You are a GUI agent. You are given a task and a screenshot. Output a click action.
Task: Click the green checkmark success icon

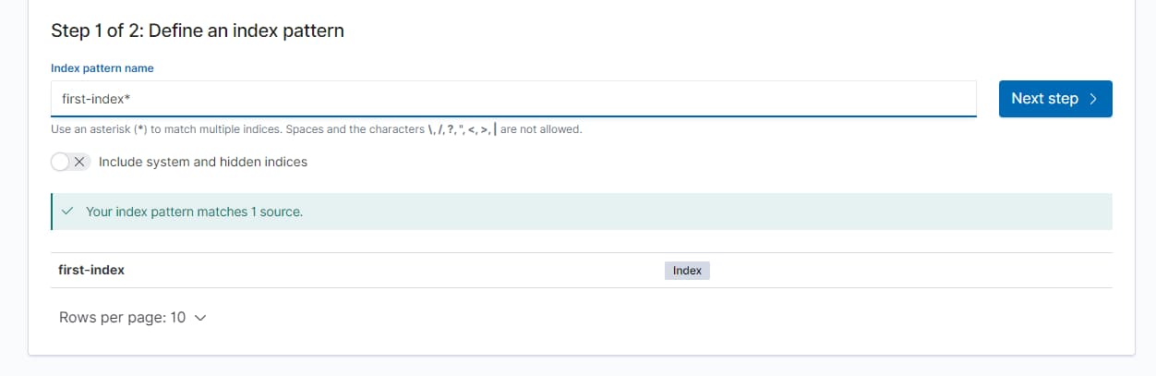(x=67, y=212)
